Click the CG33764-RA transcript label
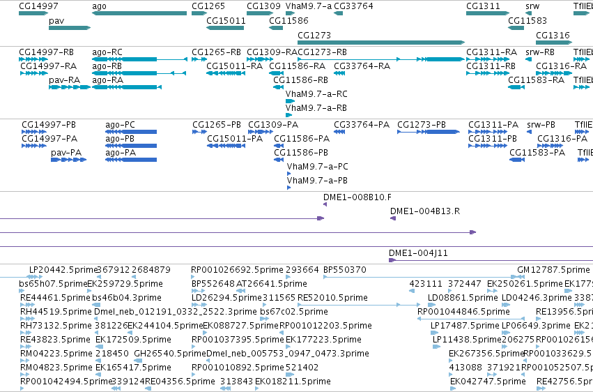Image resolution: width=593 pixels, height=392 pixels. point(362,66)
